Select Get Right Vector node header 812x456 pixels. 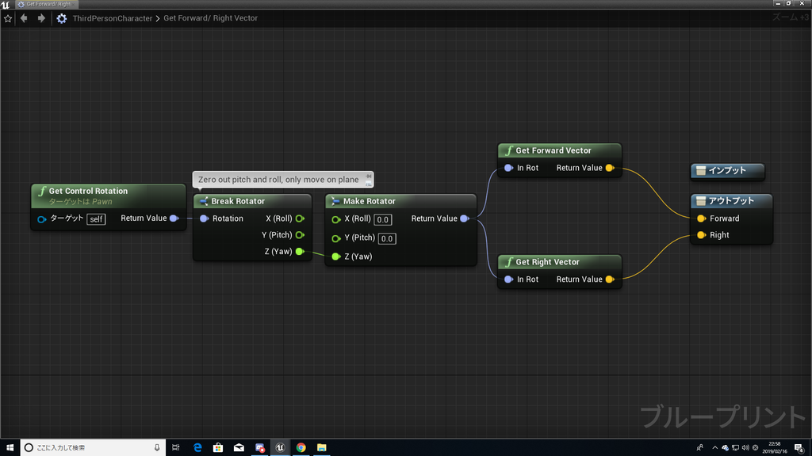[x=559, y=262]
